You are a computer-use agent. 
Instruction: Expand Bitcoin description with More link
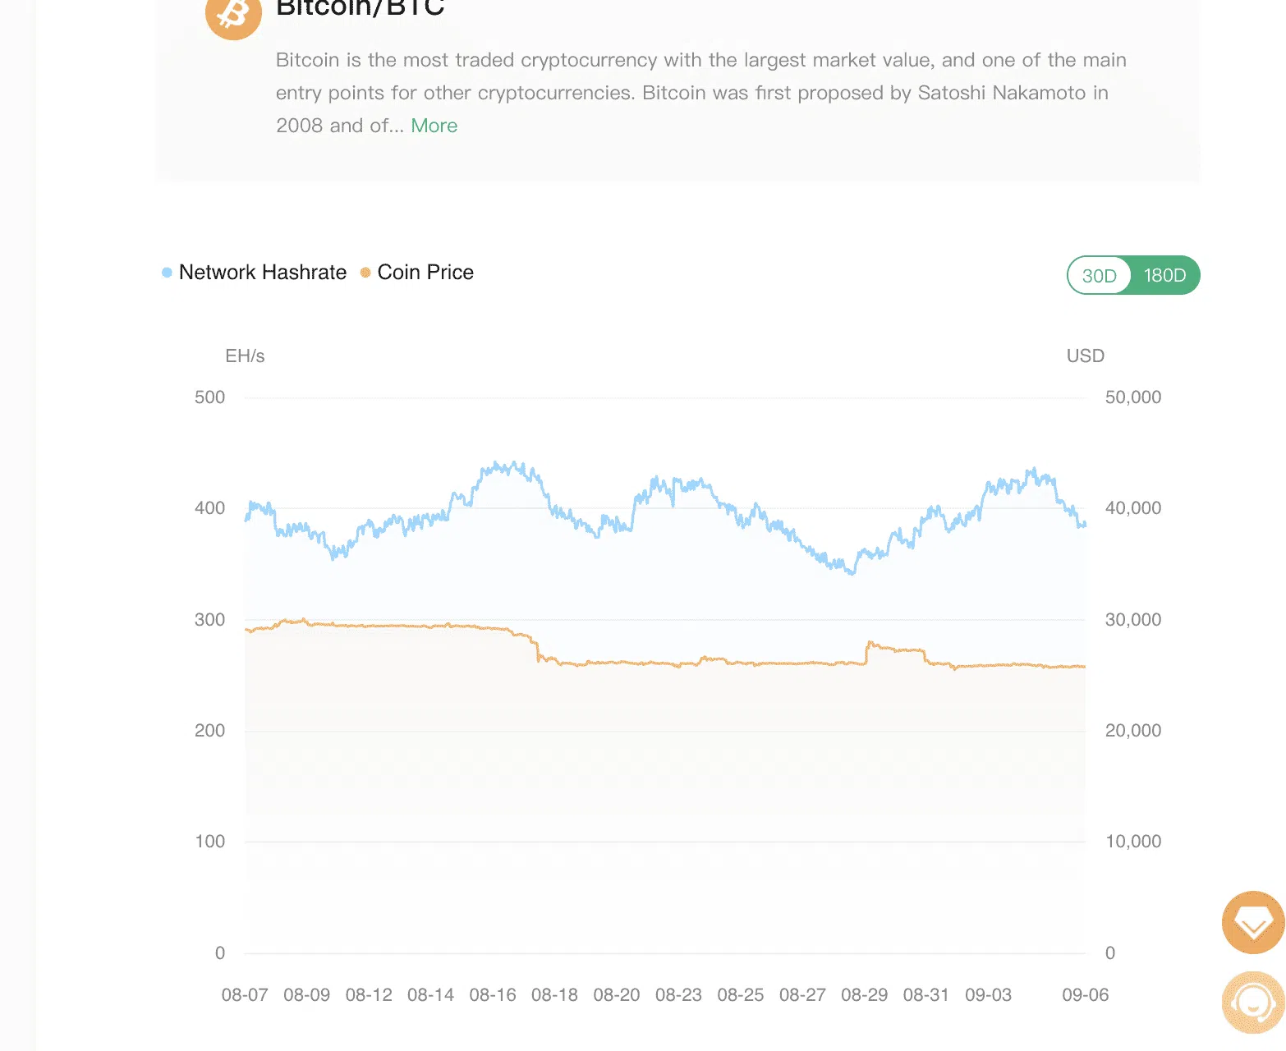(x=434, y=126)
